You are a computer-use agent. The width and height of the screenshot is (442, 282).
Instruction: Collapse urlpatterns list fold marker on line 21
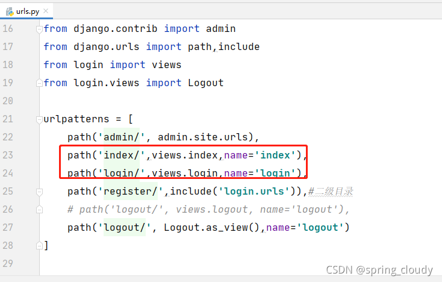pos(39,119)
